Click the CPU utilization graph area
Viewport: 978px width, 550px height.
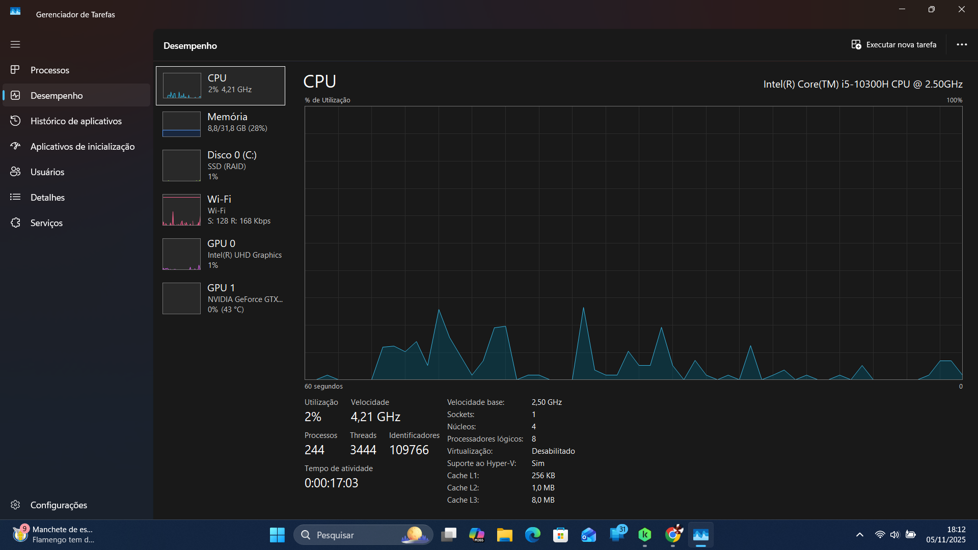point(633,242)
